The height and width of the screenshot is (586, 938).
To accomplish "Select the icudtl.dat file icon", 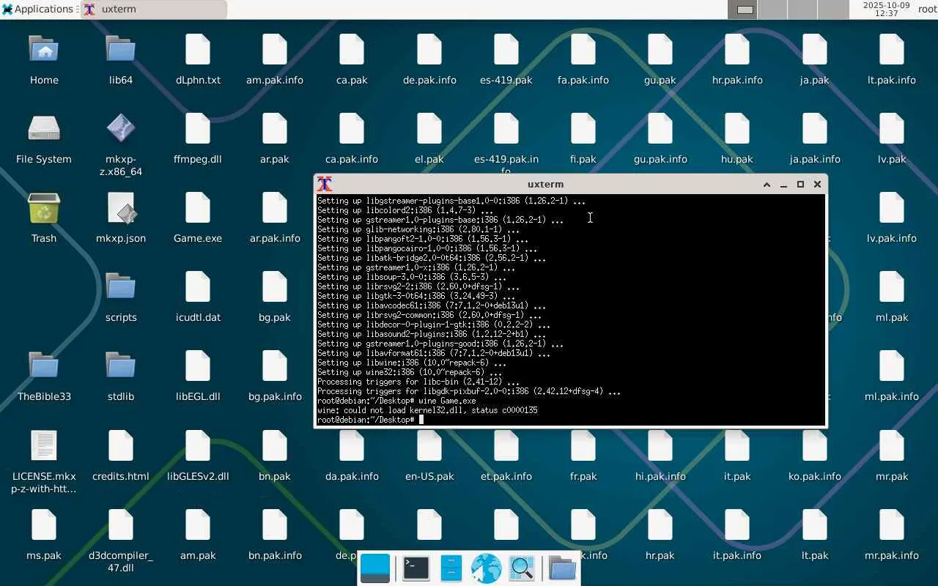I will (198, 288).
